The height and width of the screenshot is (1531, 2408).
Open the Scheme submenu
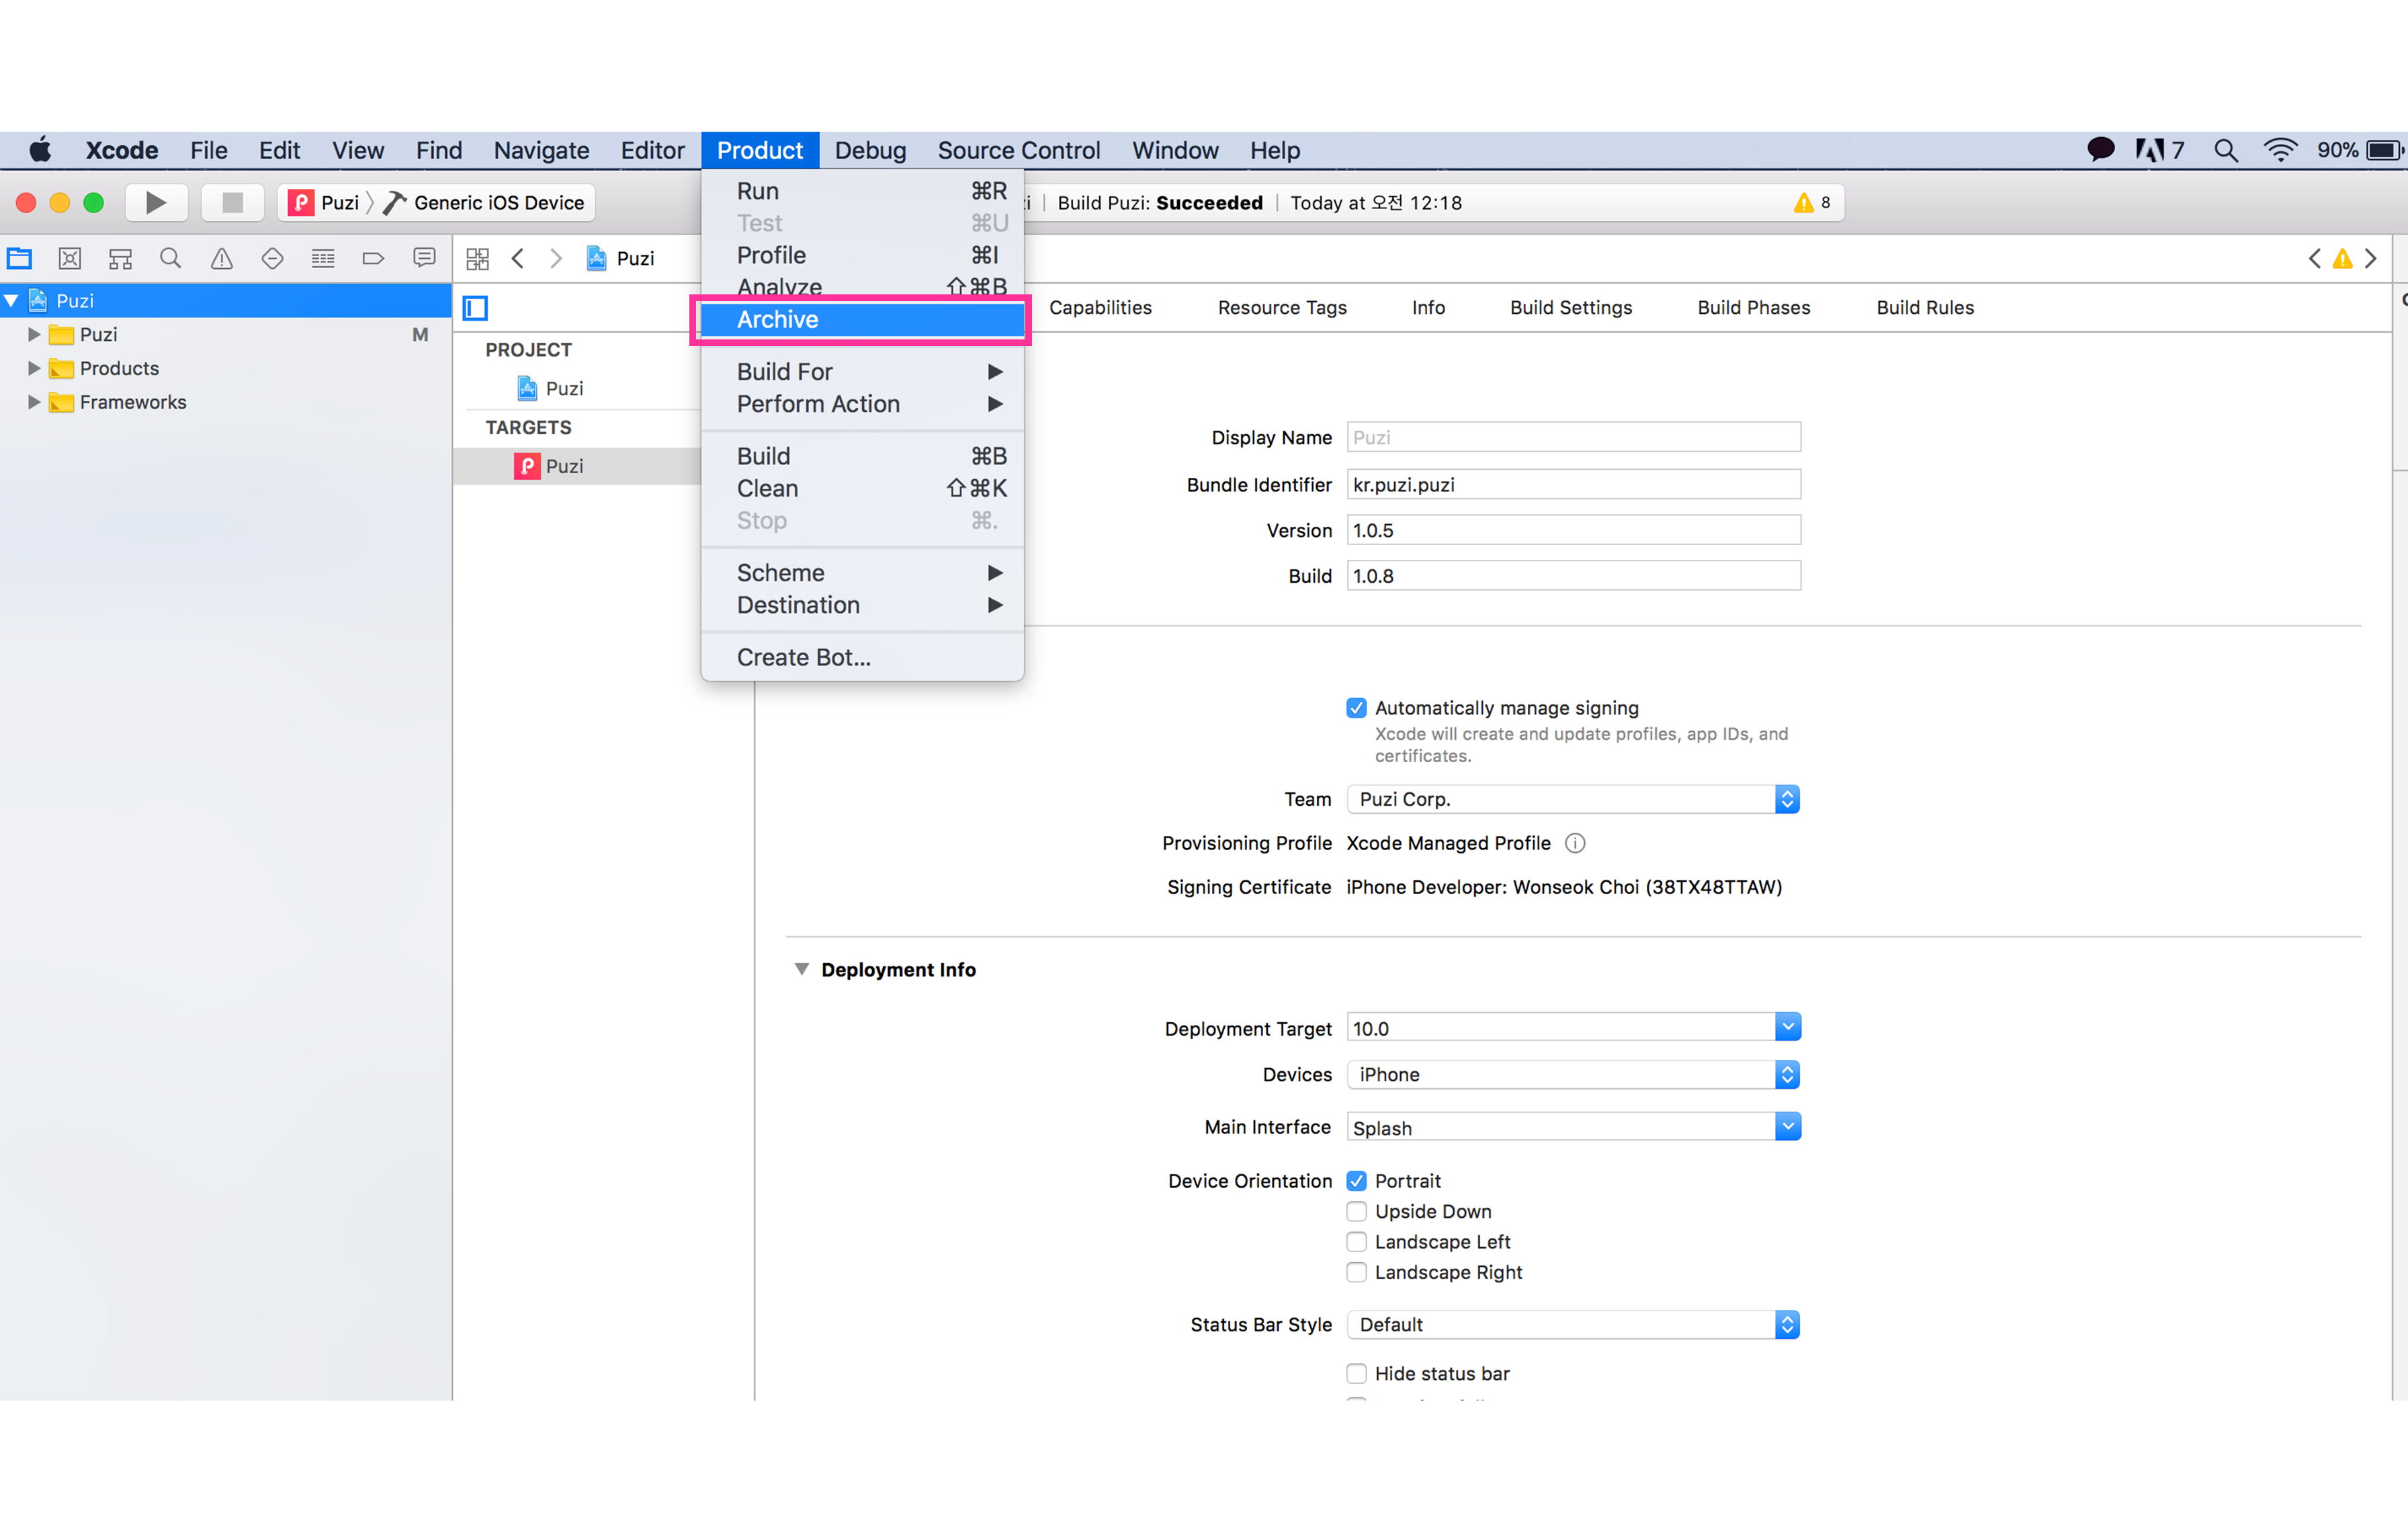862,573
